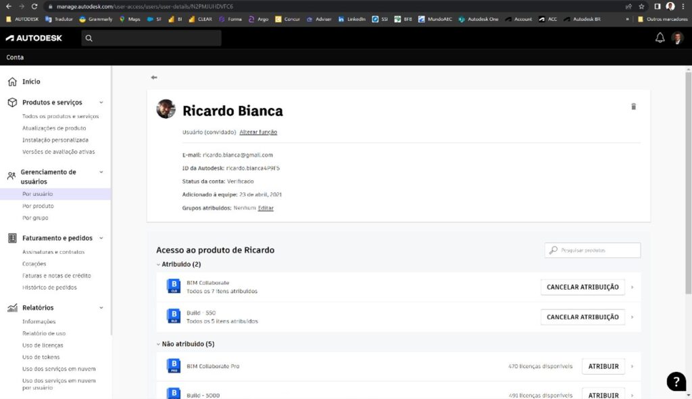Collapse the Produtos e serviços section
Viewport: 692px width, 399px height.
101,103
